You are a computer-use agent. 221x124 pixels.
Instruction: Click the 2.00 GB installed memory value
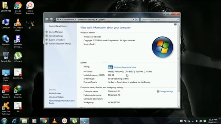(111, 75)
